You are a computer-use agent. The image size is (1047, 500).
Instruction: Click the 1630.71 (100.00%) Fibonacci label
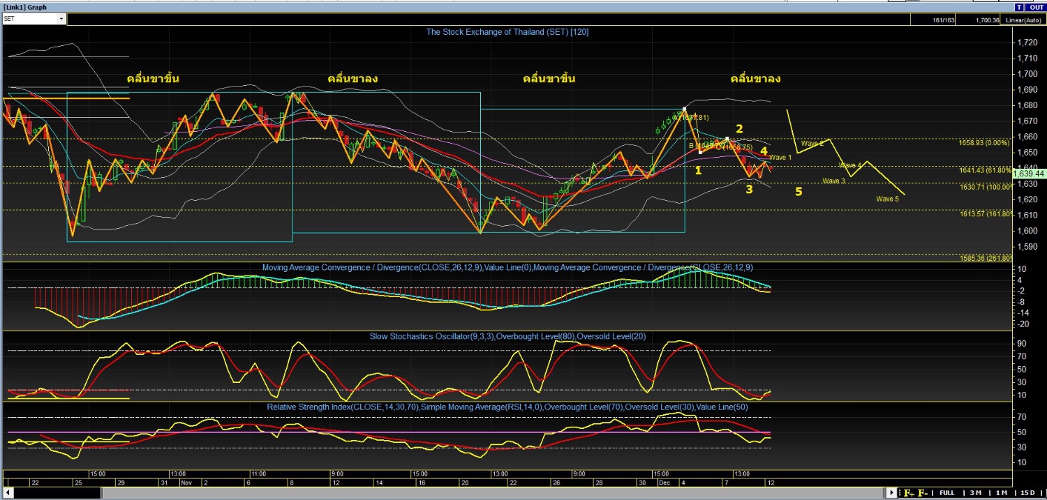coord(986,187)
